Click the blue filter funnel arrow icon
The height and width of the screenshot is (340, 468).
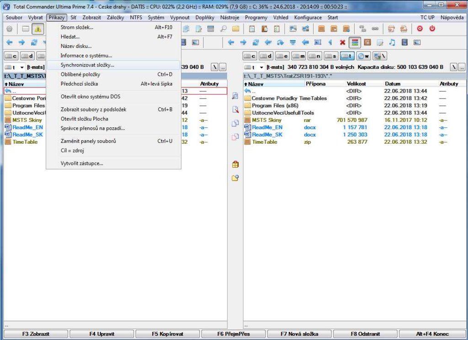tap(293, 42)
